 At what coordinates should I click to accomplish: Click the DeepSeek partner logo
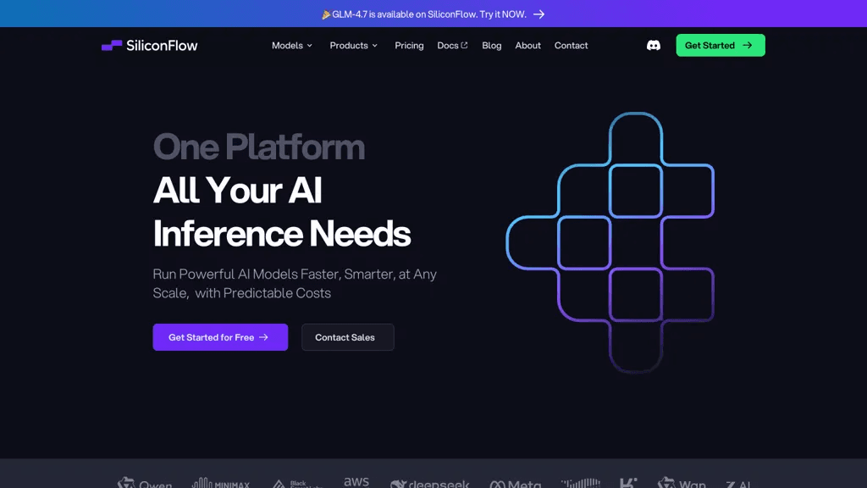(x=429, y=483)
